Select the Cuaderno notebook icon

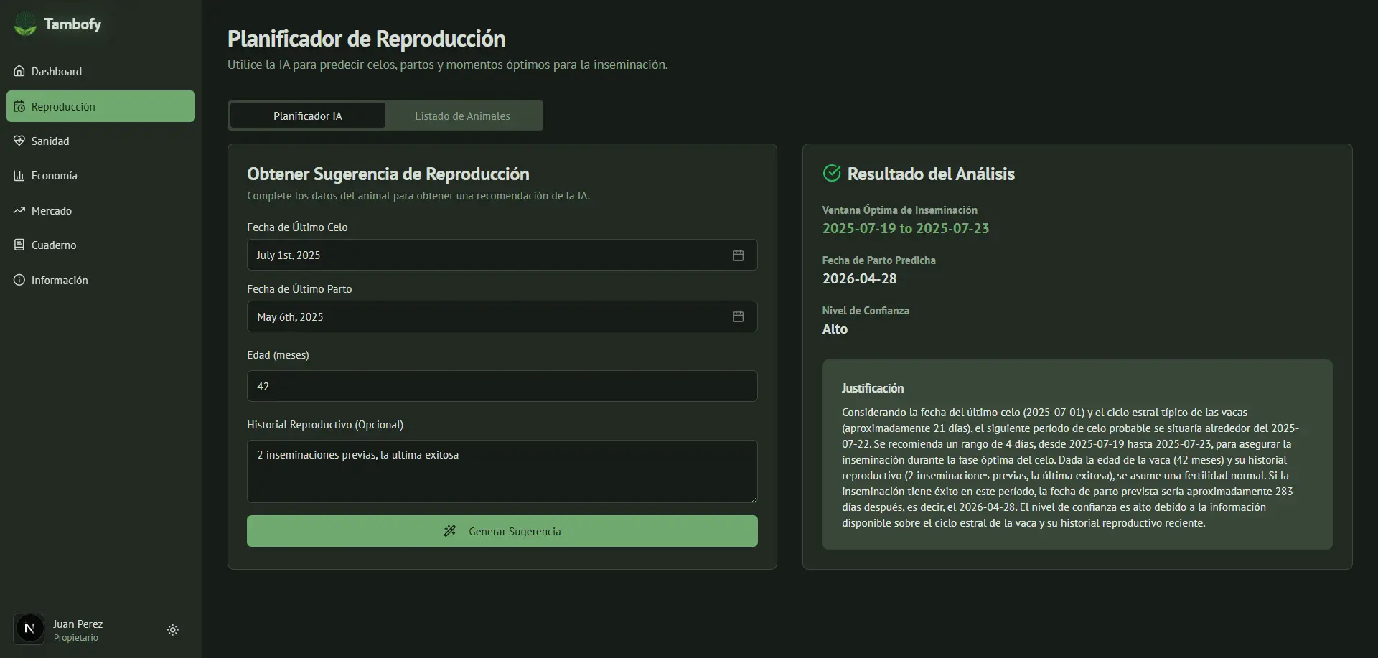tap(19, 245)
